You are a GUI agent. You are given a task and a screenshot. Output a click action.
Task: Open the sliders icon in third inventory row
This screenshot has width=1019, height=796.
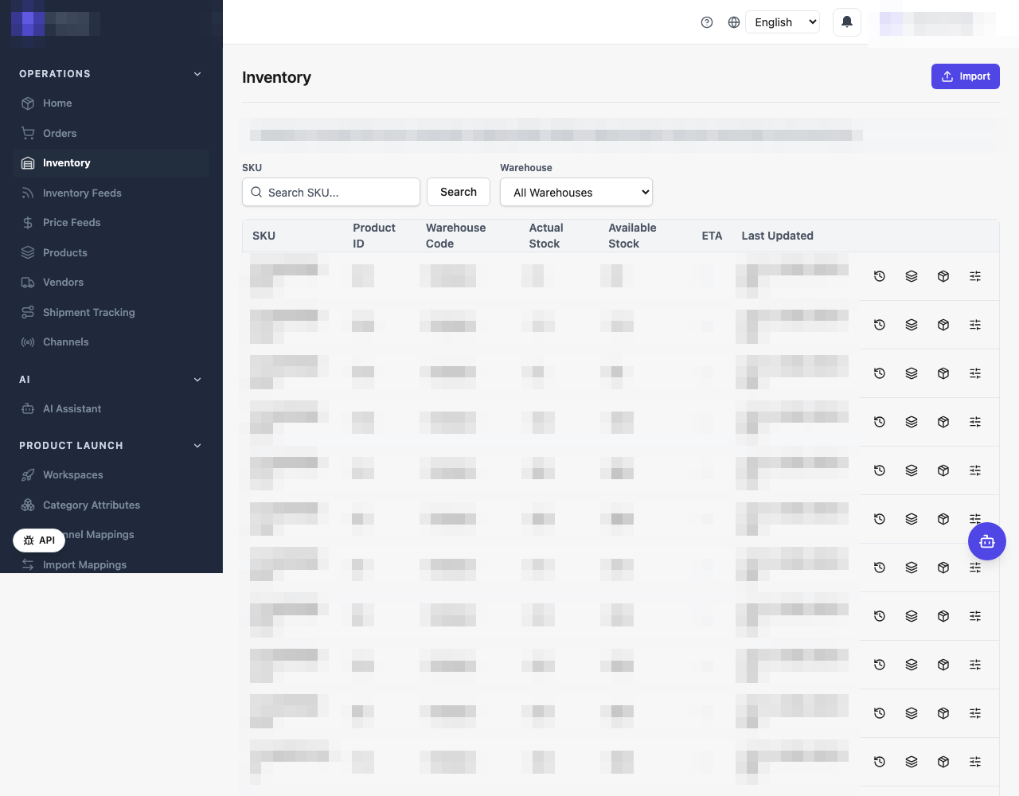coord(975,373)
